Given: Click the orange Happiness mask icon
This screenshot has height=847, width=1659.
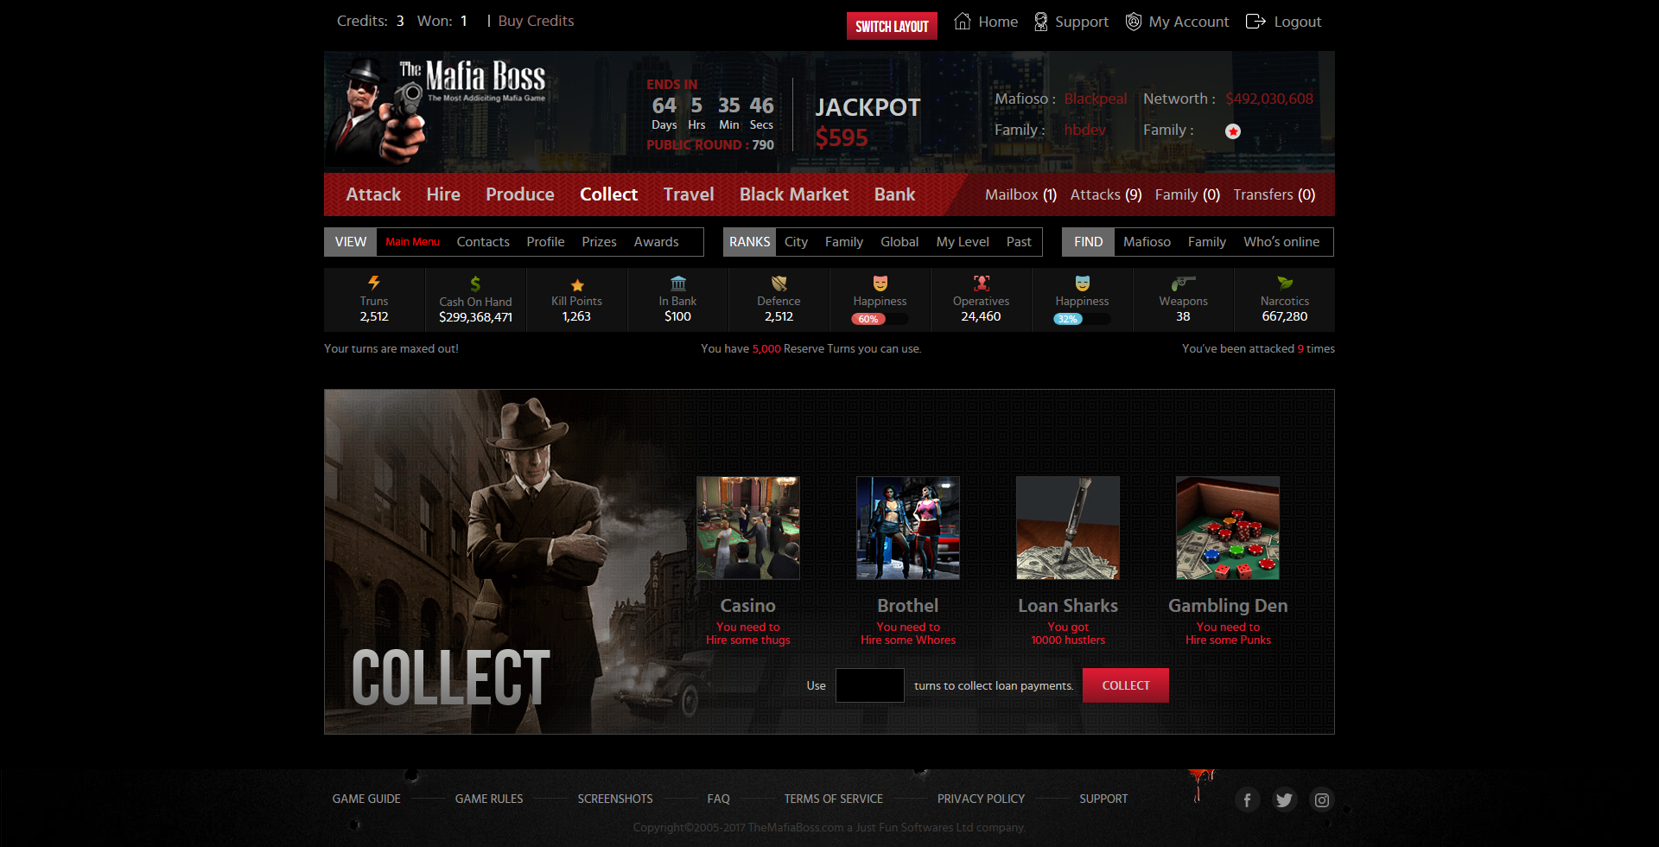Looking at the screenshot, I should 880,283.
